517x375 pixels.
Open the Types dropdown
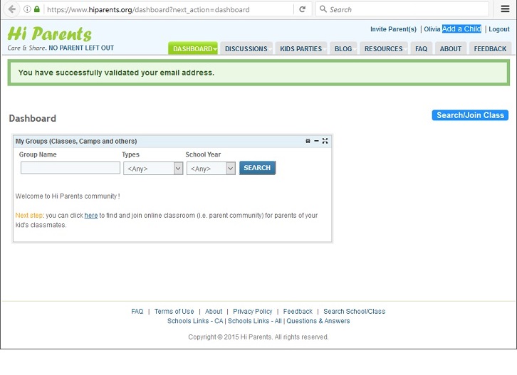coord(153,169)
